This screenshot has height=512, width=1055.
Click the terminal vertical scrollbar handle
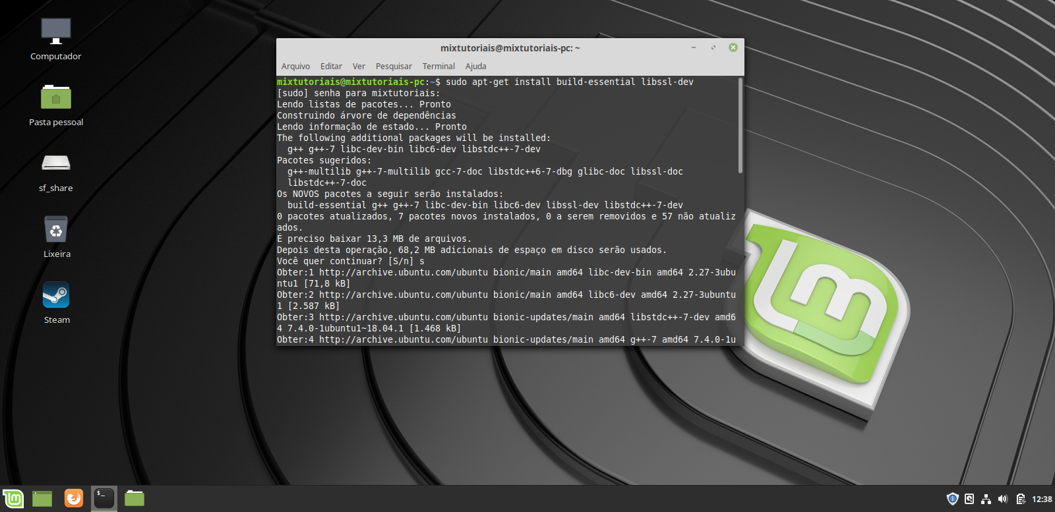tap(740, 125)
